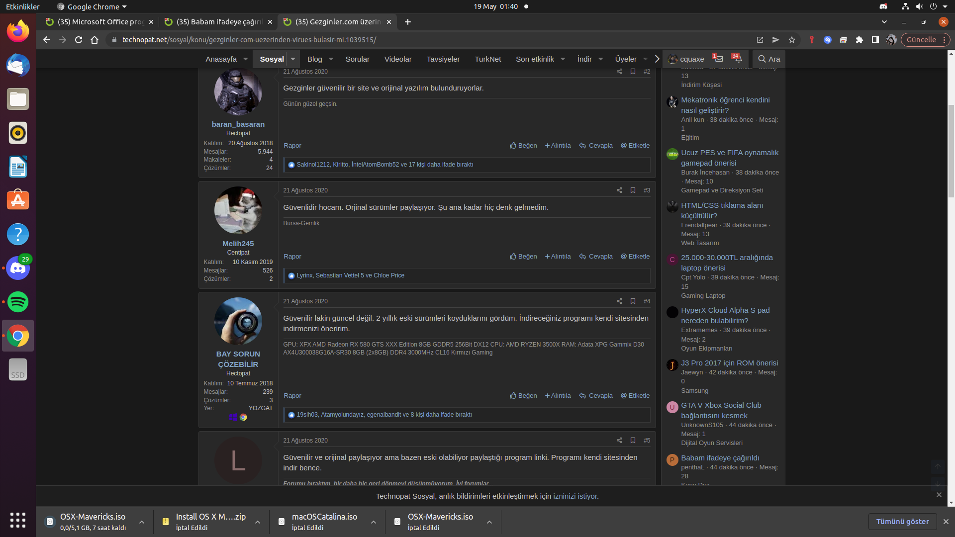Screen dimensions: 955x537
Task: Expand the İndir dropdown arrow
Action: click(x=600, y=59)
